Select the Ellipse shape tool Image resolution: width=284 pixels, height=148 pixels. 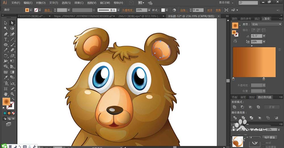[x=6, y=45]
